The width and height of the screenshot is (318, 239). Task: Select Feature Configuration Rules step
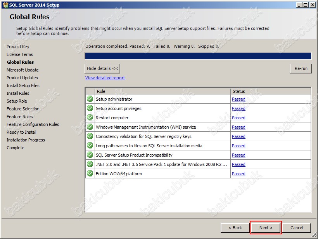(x=33, y=124)
